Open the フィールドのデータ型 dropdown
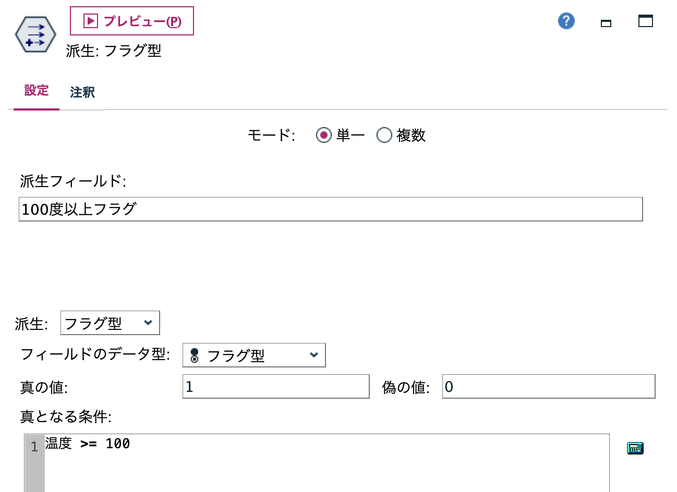677x492 pixels. (x=254, y=355)
